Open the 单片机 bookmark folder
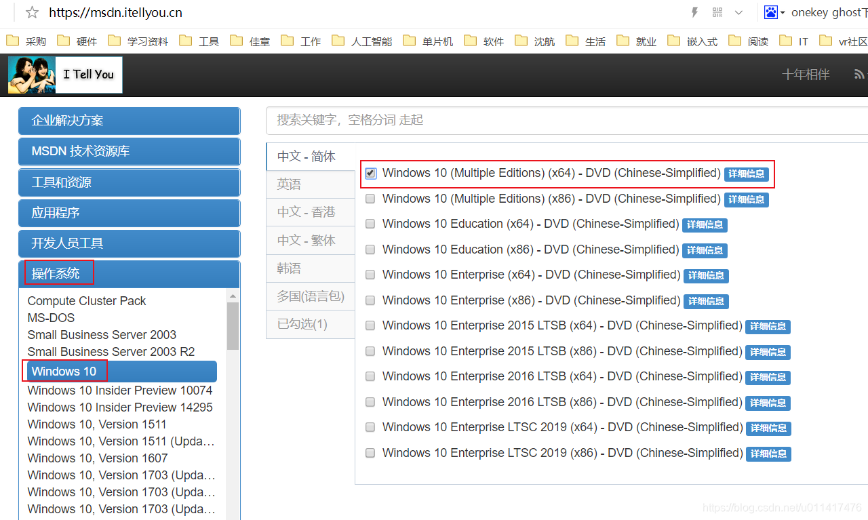868x520 pixels. [428, 41]
